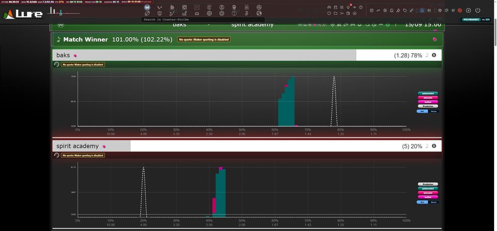Click the dollar icon on spirit academy row
Image resolution: width=497 pixels, height=231 pixels.
click(x=434, y=146)
